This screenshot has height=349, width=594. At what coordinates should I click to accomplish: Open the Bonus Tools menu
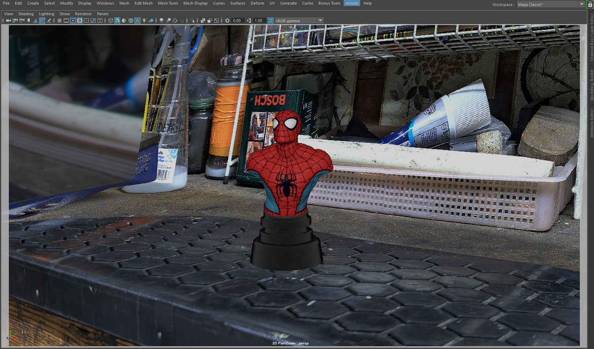pos(329,3)
